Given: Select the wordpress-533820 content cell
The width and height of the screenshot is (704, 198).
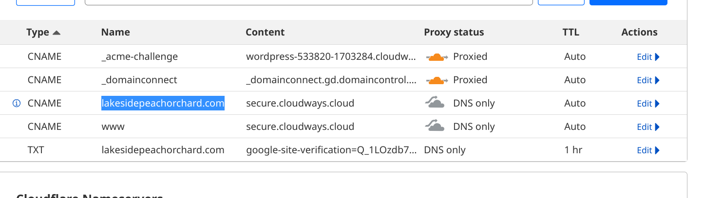Looking at the screenshot, I should click(x=331, y=56).
